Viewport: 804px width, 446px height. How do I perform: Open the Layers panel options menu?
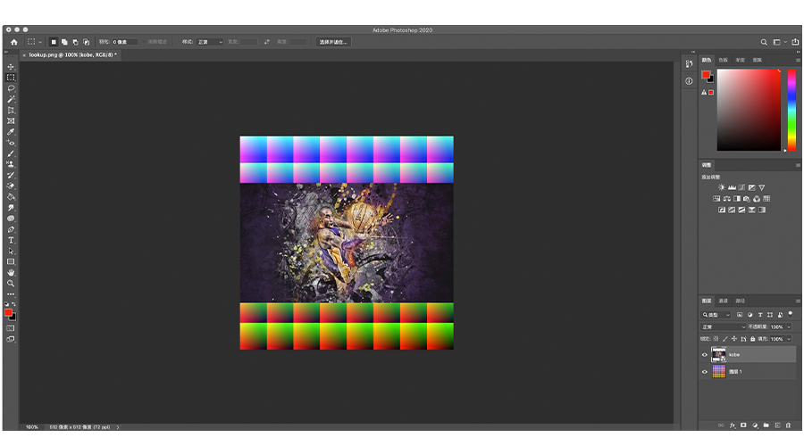point(798,301)
